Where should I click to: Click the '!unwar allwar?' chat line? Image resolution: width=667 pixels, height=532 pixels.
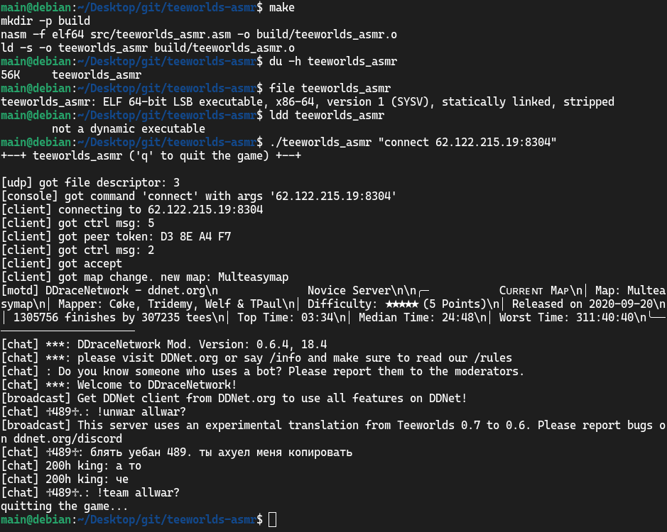point(93,411)
